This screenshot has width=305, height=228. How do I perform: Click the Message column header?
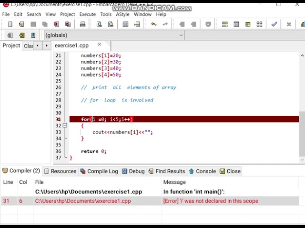pyautogui.click(x=174, y=182)
